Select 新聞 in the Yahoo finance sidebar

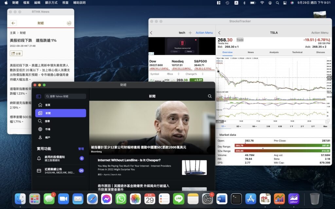click(61, 113)
